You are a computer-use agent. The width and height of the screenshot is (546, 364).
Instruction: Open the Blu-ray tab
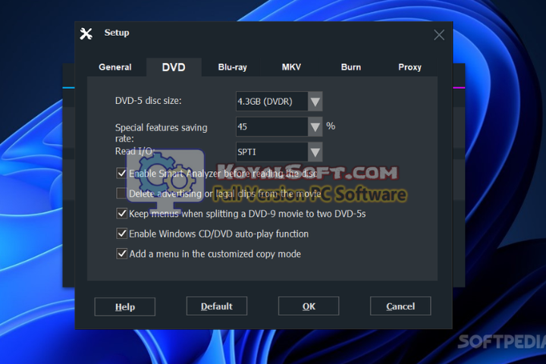232,67
